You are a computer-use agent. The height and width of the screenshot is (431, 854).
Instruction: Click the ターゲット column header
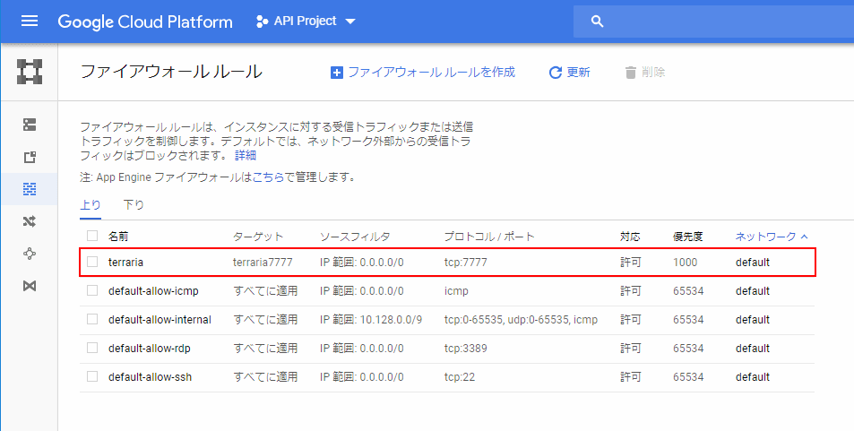pos(258,237)
